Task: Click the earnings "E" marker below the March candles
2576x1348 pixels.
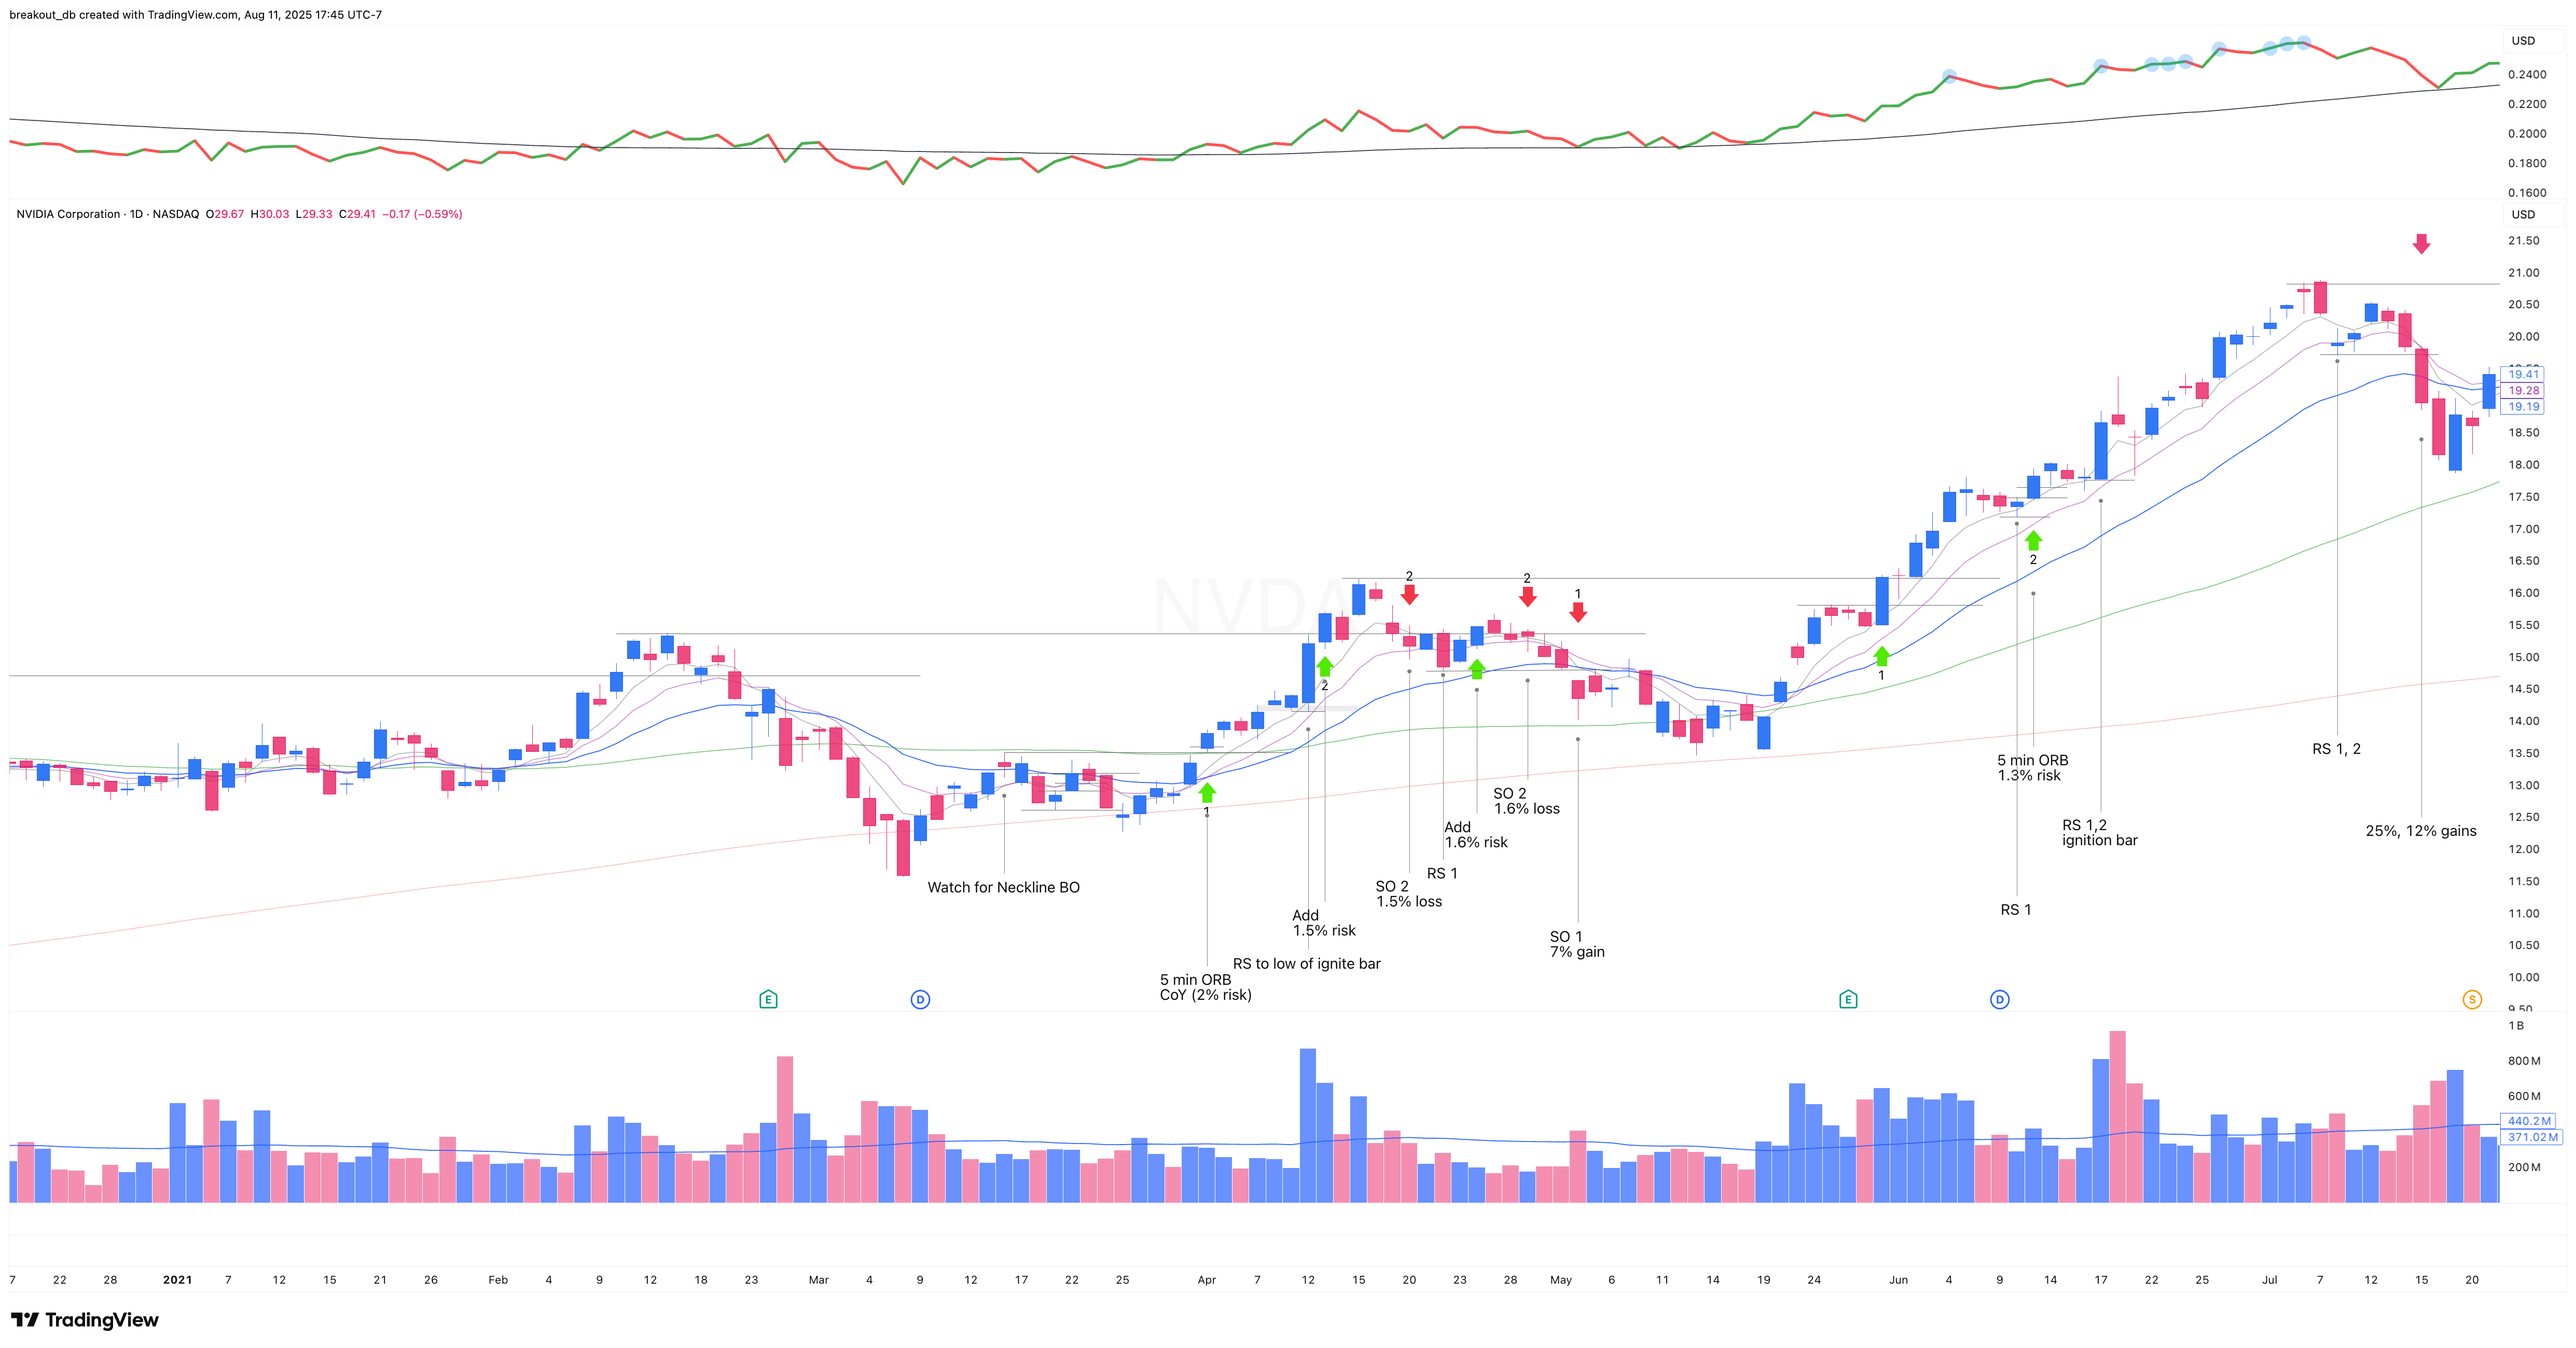Action: [767, 998]
